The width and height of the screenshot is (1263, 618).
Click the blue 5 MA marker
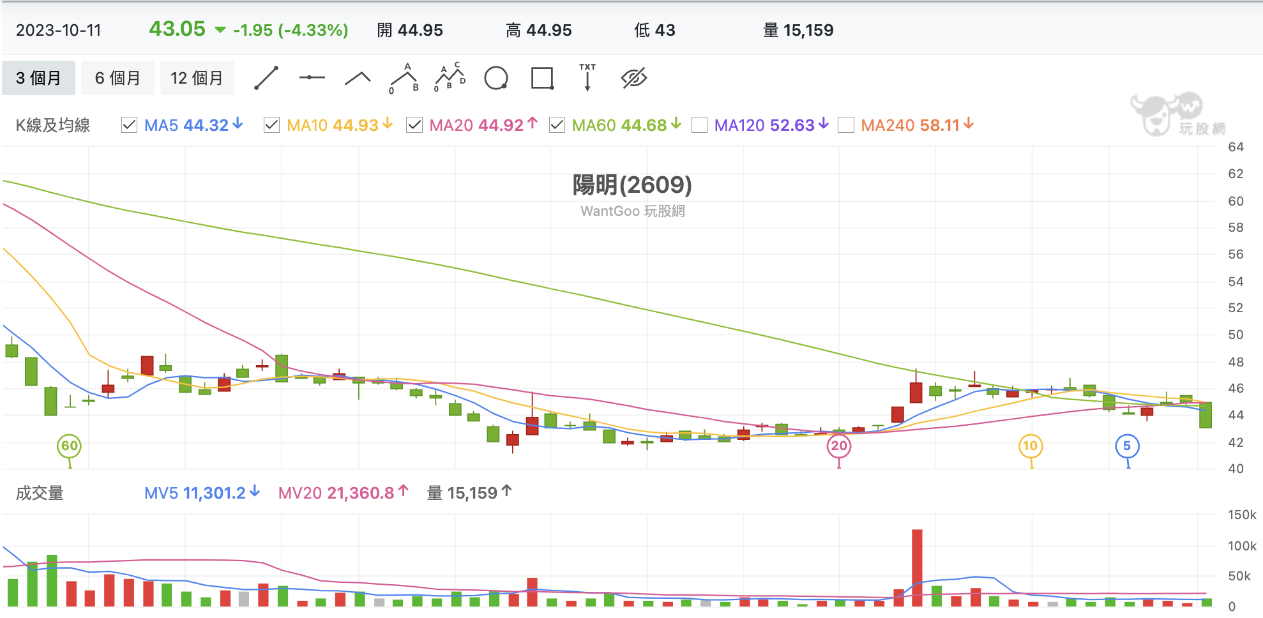pyautogui.click(x=1127, y=446)
